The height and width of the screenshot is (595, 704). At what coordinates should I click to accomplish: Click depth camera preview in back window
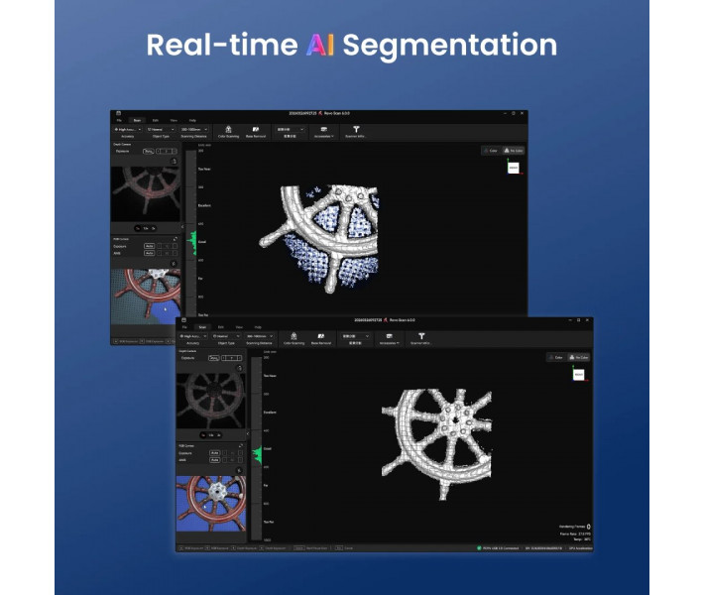point(146,193)
